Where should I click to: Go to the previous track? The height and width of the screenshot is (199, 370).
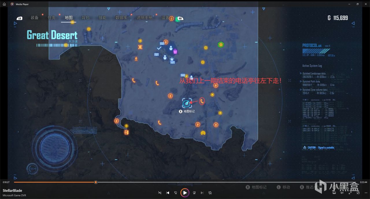(168, 193)
